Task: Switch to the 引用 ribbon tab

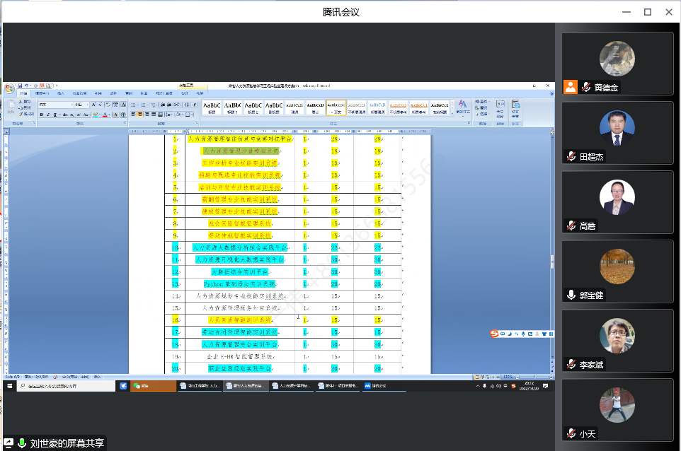Action: click(x=98, y=93)
